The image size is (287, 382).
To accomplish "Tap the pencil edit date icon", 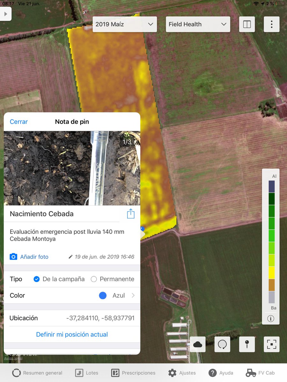I will click(x=70, y=257).
